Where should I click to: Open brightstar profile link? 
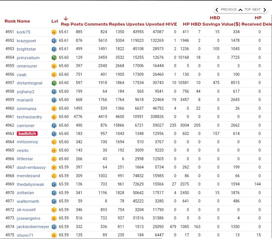26,49
